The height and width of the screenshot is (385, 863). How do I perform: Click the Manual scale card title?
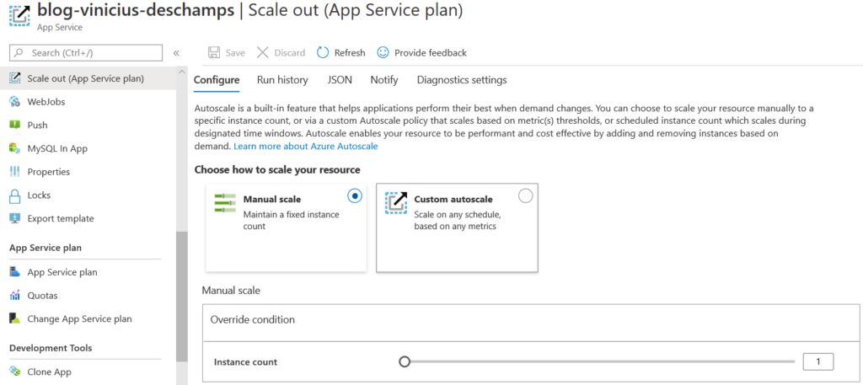pyautogui.click(x=272, y=199)
